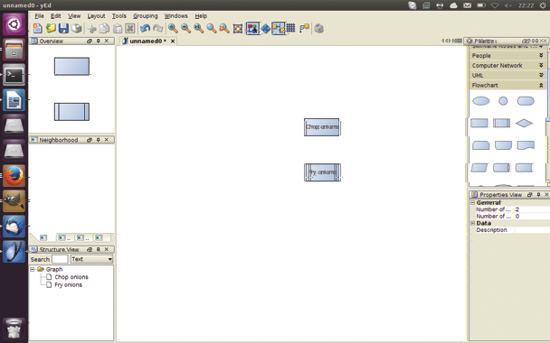Image resolution: width=550 pixels, height=343 pixels.
Task: Click the grey gear icon ending the toolbar
Action: pyautogui.click(x=318, y=28)
